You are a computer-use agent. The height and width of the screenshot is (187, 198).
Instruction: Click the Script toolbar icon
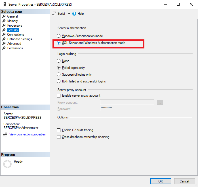click(x=54, y=14)
